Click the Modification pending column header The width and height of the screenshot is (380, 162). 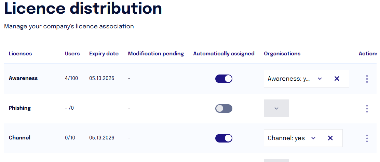(156, 54)
